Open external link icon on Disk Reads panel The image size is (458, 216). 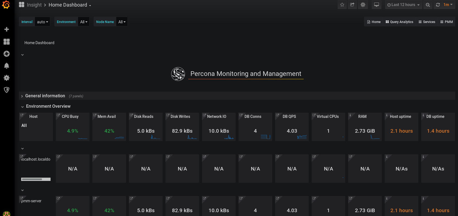tap(131, 115)
